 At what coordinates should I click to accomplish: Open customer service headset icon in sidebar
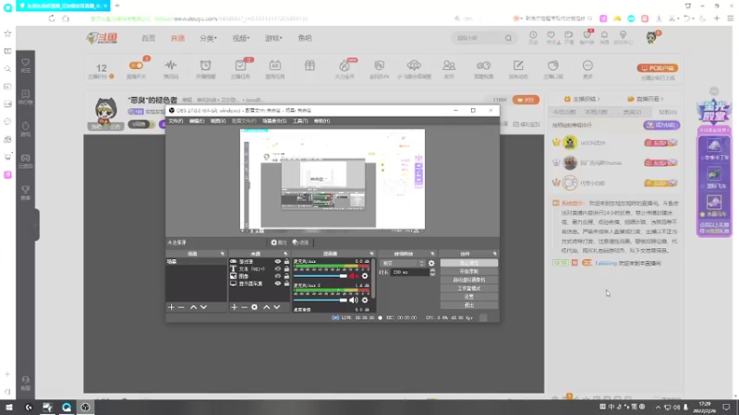(26, 380)
